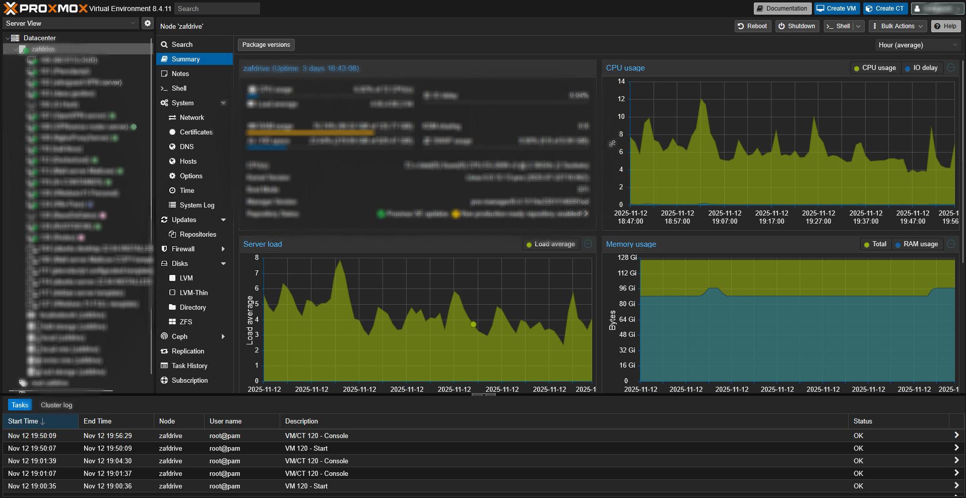Click the Subscription support icon

click(164, 380)
